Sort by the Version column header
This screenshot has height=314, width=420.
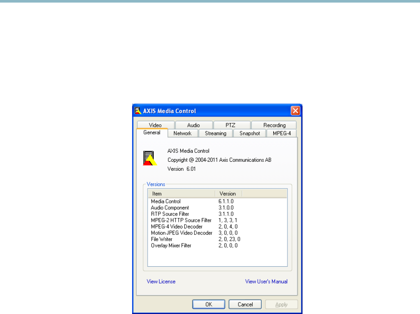point(229,194)
